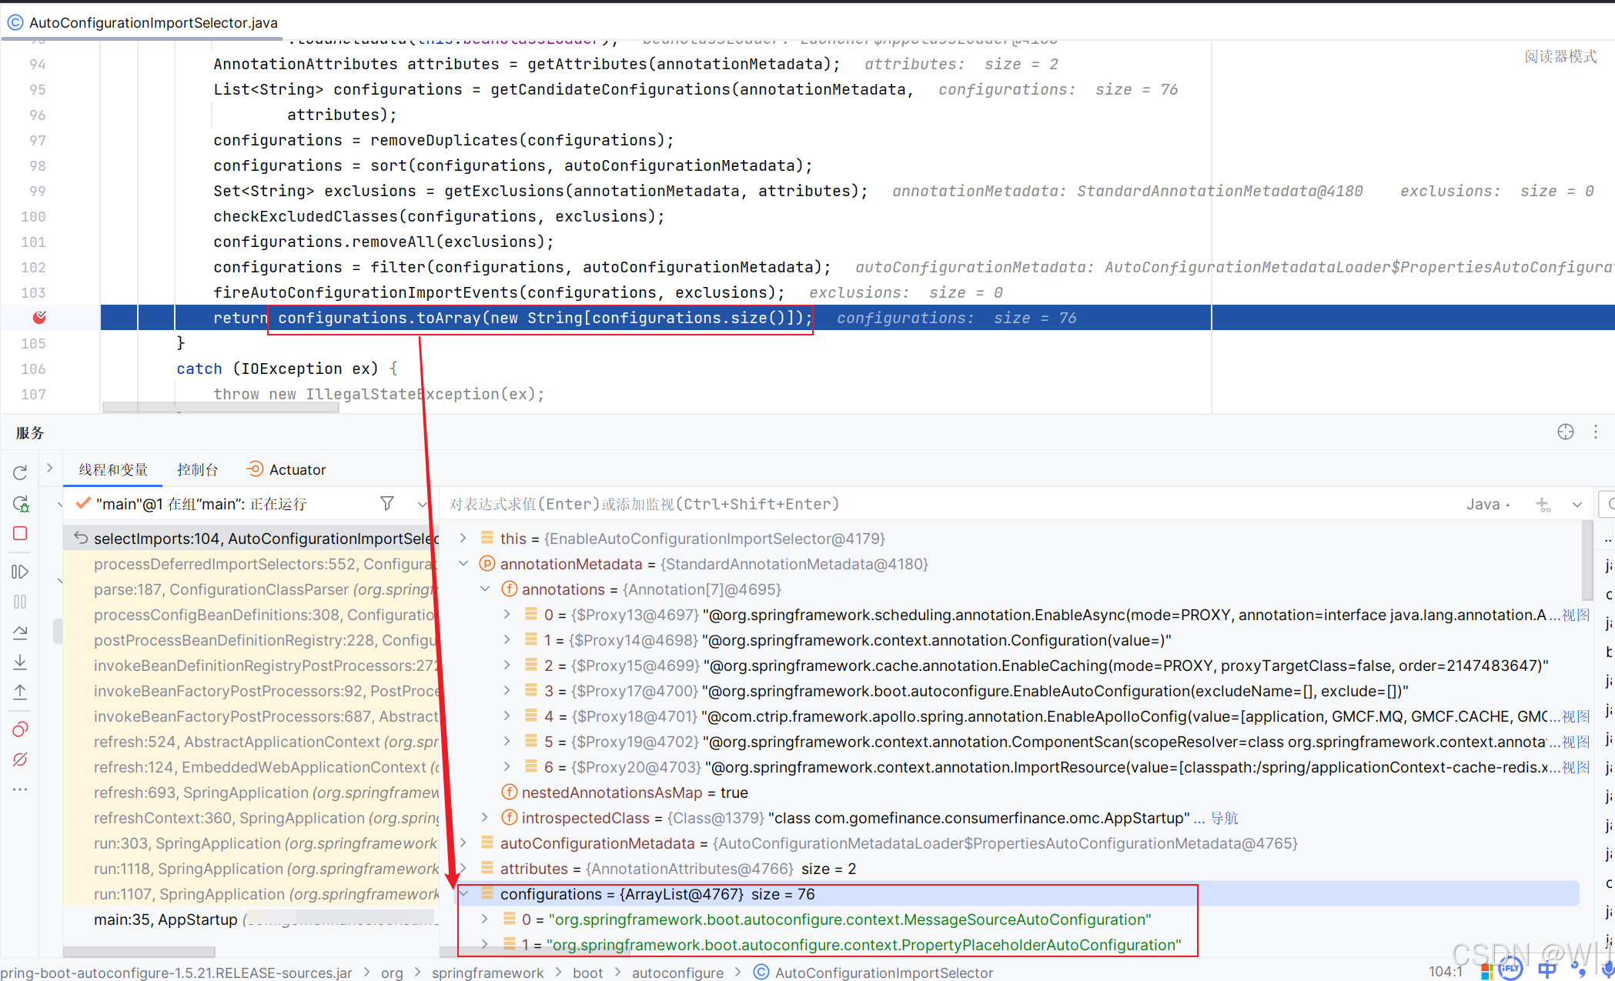This screenshot has width=1615, height=981.
Task: Stop the debug session with red square icon
Action: [20, 533]
